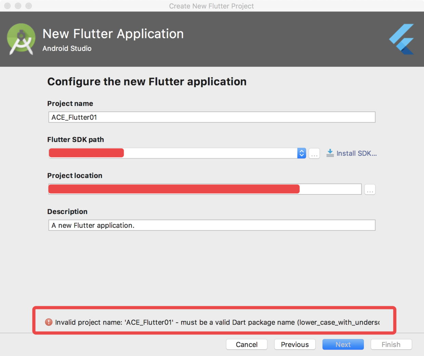Image resolution: width=424 pixels, height=356 pixels.
Task: Click the yellow minimize window button
Action: [x=18, y=6]
